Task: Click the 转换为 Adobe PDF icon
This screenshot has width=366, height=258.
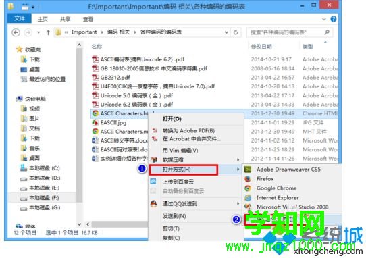Action: point(155,130)
